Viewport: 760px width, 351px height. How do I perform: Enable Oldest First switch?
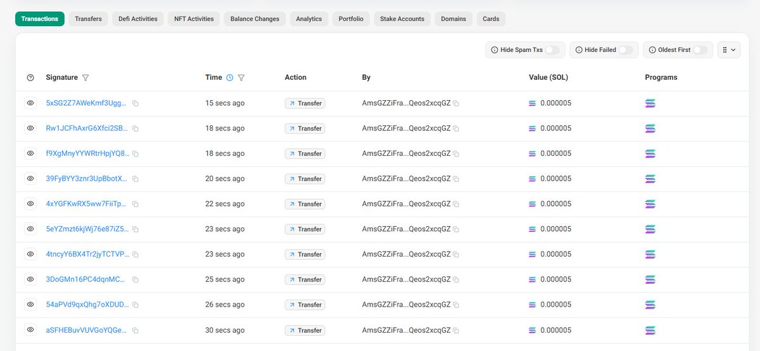click(x=700, y=50)
